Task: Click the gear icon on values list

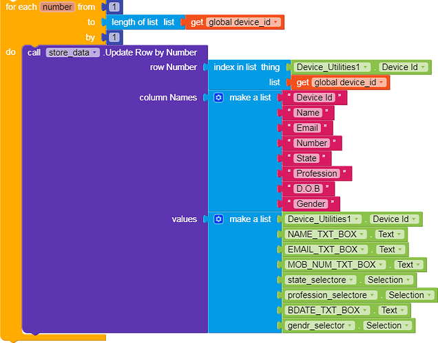Action: [x=218, y=219]
